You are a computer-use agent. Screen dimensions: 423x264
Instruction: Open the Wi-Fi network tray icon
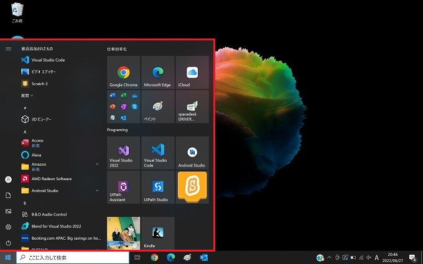point(361,257)
